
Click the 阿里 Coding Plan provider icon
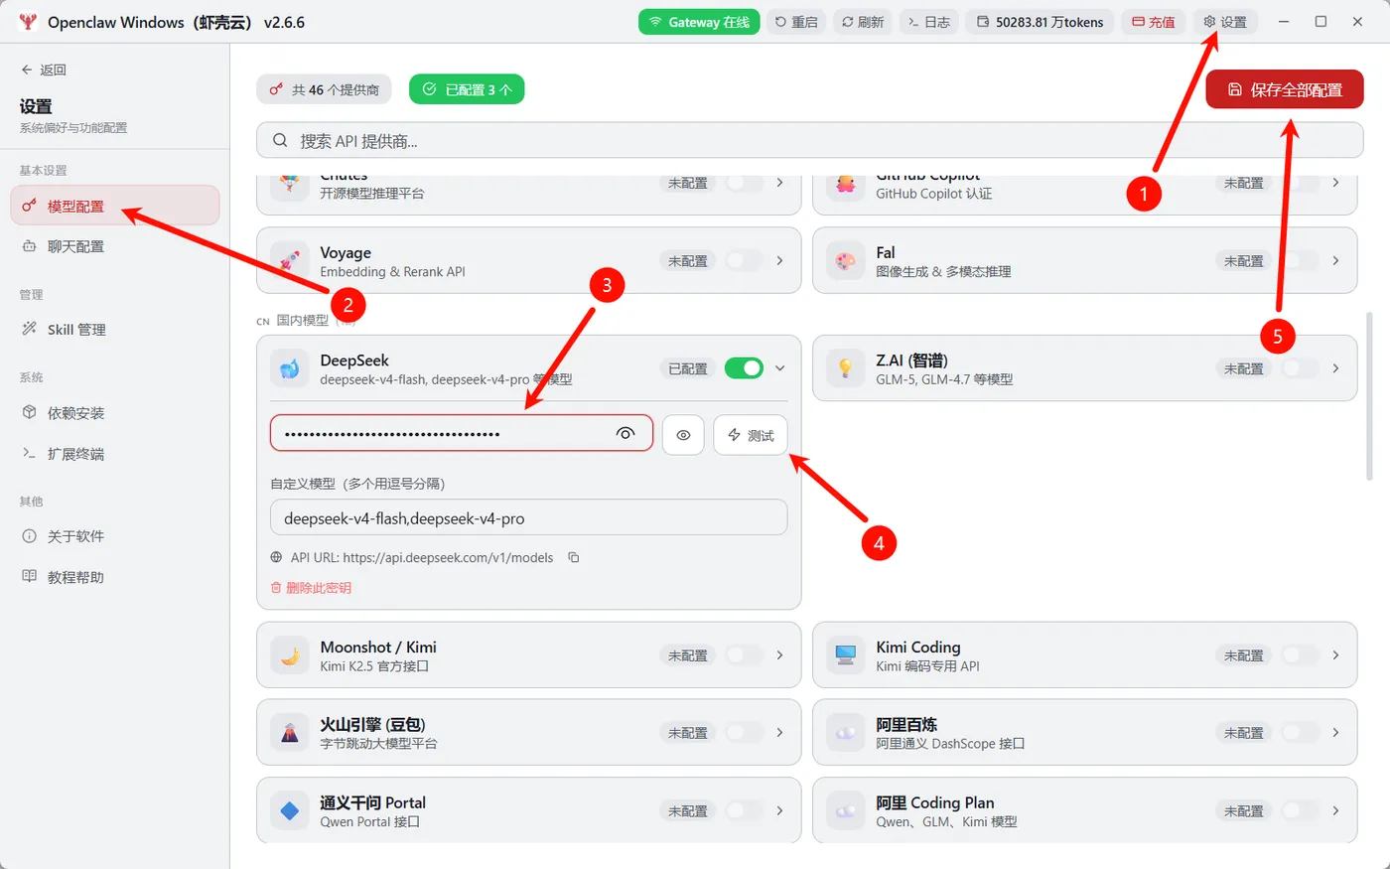click(846, 810)
